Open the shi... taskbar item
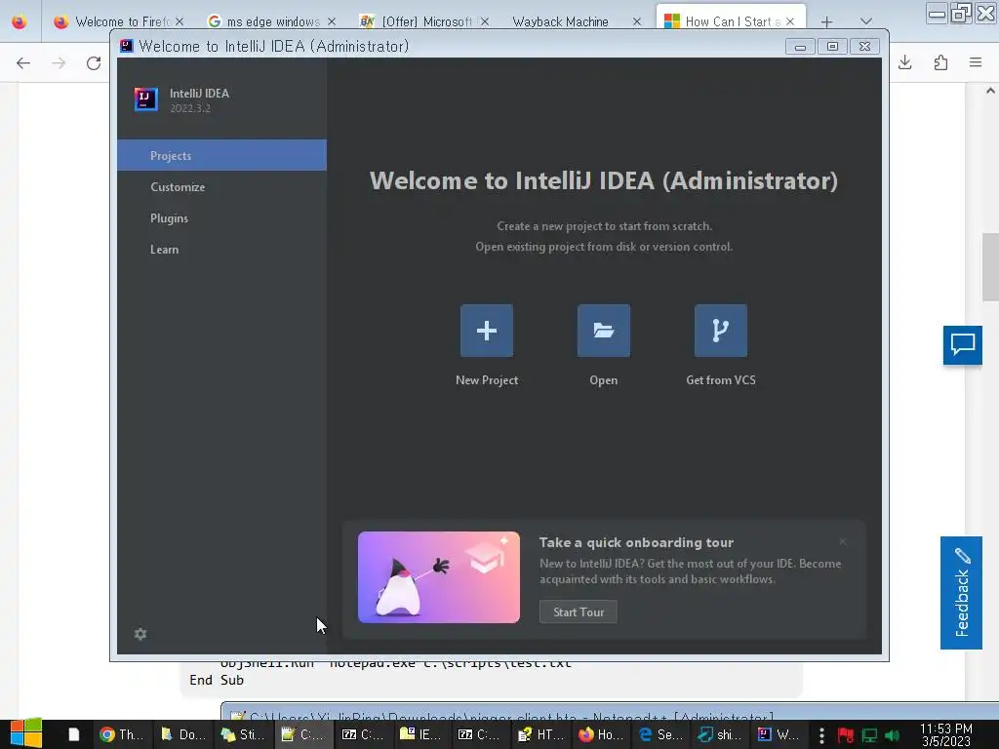 tap(721, 735)
